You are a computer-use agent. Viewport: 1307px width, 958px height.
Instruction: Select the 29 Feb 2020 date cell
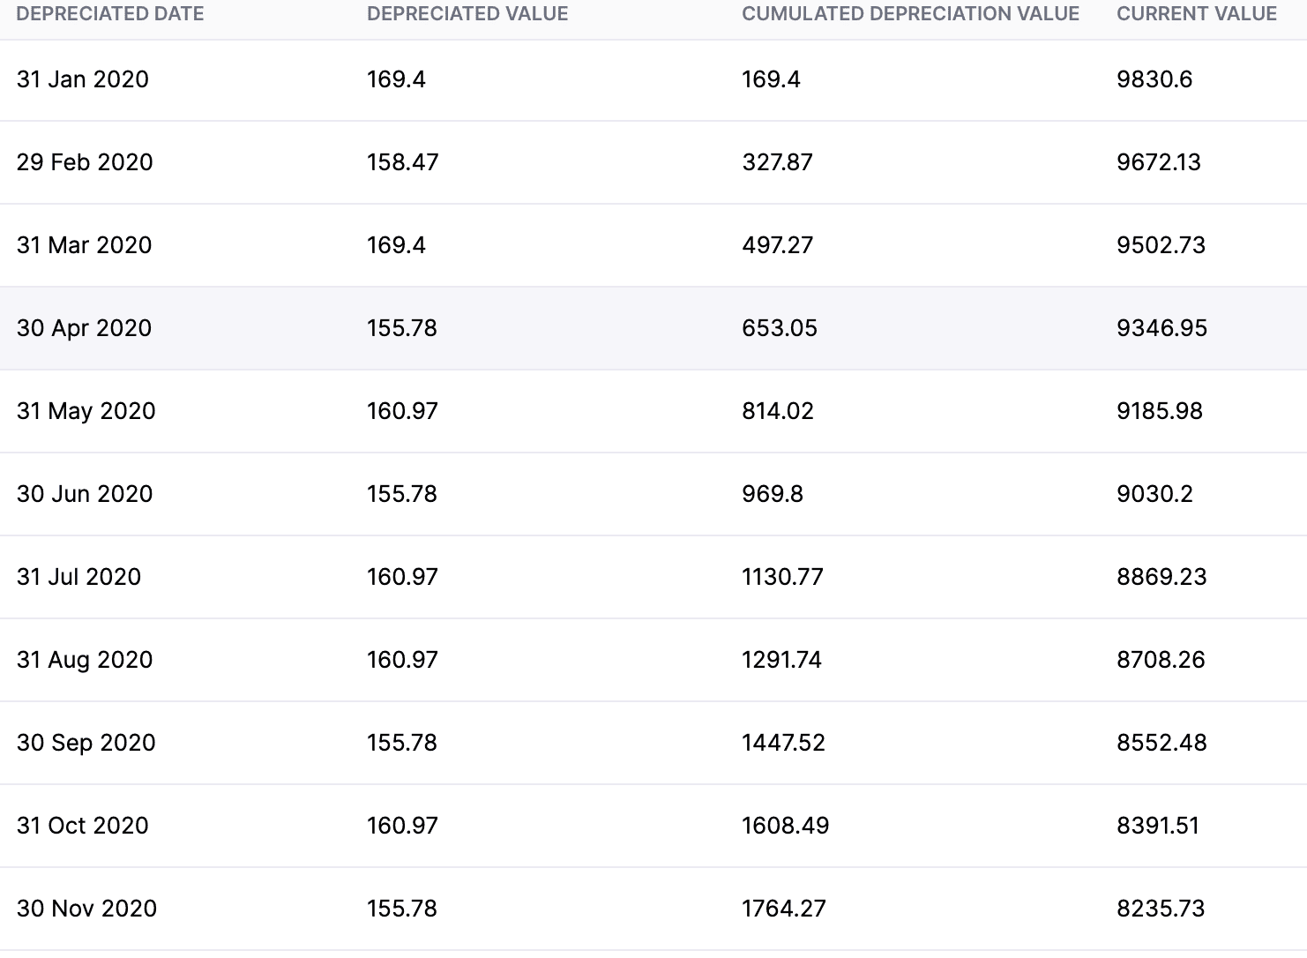coord(85,162)
